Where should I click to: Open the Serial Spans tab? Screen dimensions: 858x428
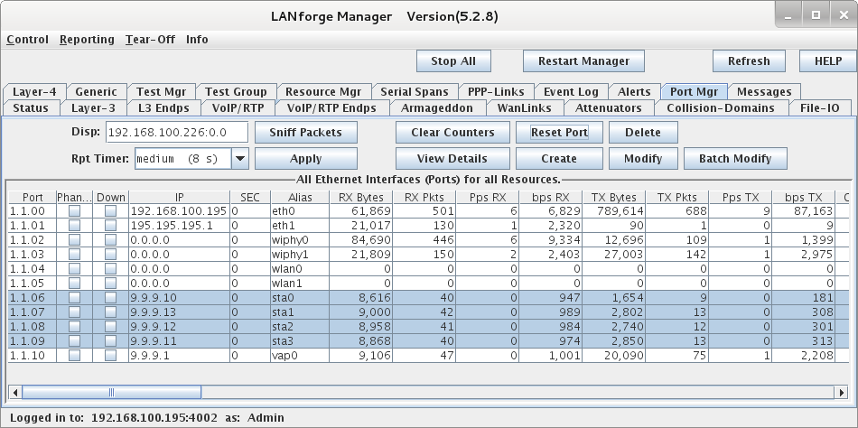415,91
